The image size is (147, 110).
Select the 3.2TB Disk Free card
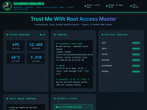pos(36,59)
